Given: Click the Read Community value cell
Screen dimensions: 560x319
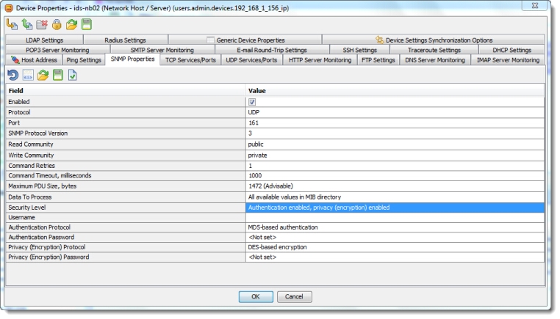Looking at the screenshot, I should click(x=395, y=144).
